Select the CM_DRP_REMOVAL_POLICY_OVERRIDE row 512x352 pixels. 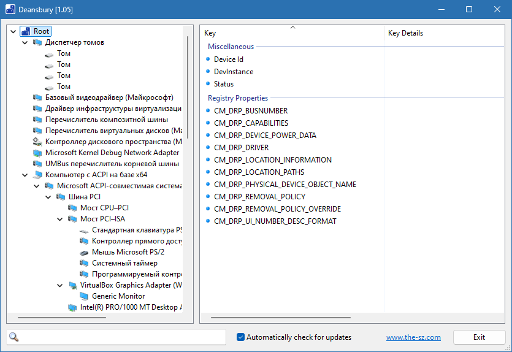(x=352, y=209)
